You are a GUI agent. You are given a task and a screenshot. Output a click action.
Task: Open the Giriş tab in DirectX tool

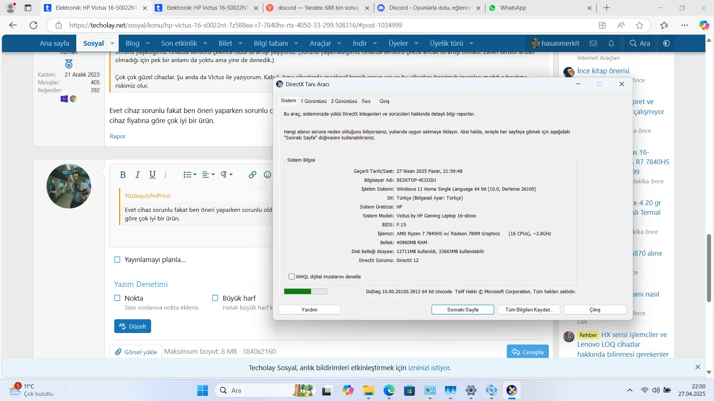tap(384, 101)
